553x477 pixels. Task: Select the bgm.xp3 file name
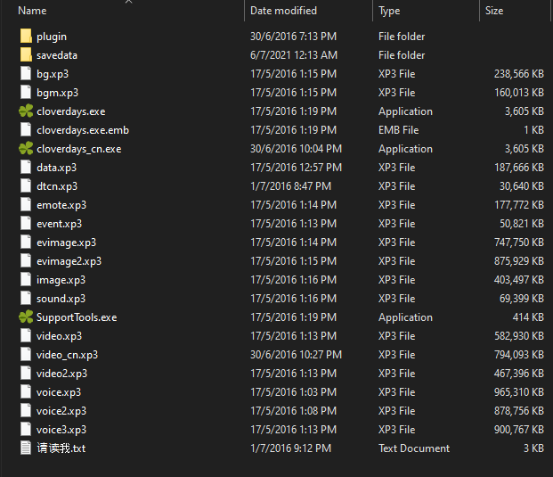pos(57,93)
